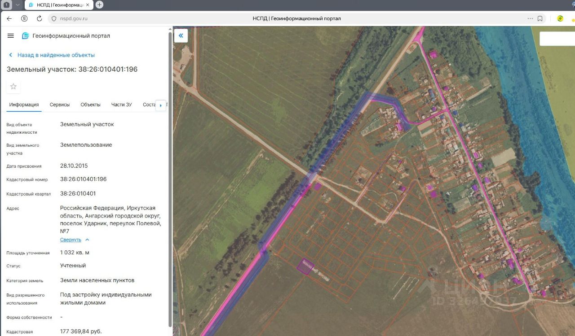Click the value Земли населенных пунктов

[x=97, y=280]
